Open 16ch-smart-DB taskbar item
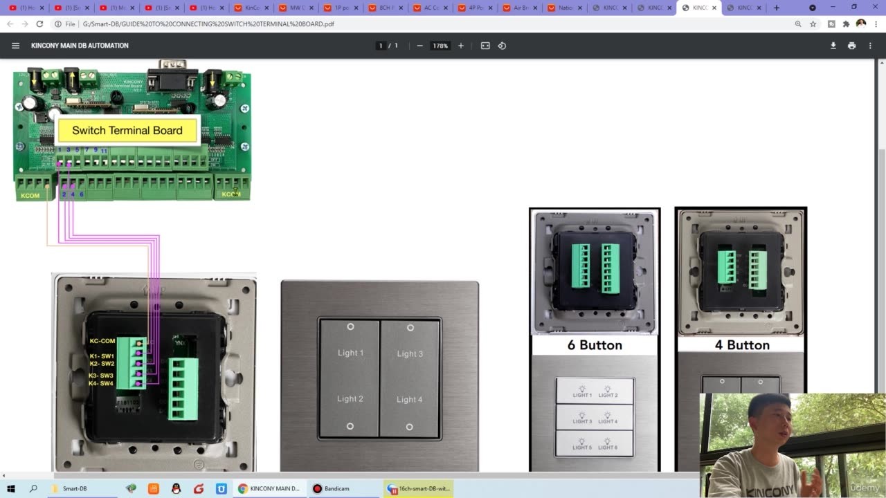The height and width of the screenshot is (498, 886). click(x=419, y=488)
